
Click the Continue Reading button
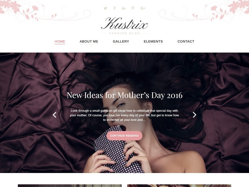125,136
